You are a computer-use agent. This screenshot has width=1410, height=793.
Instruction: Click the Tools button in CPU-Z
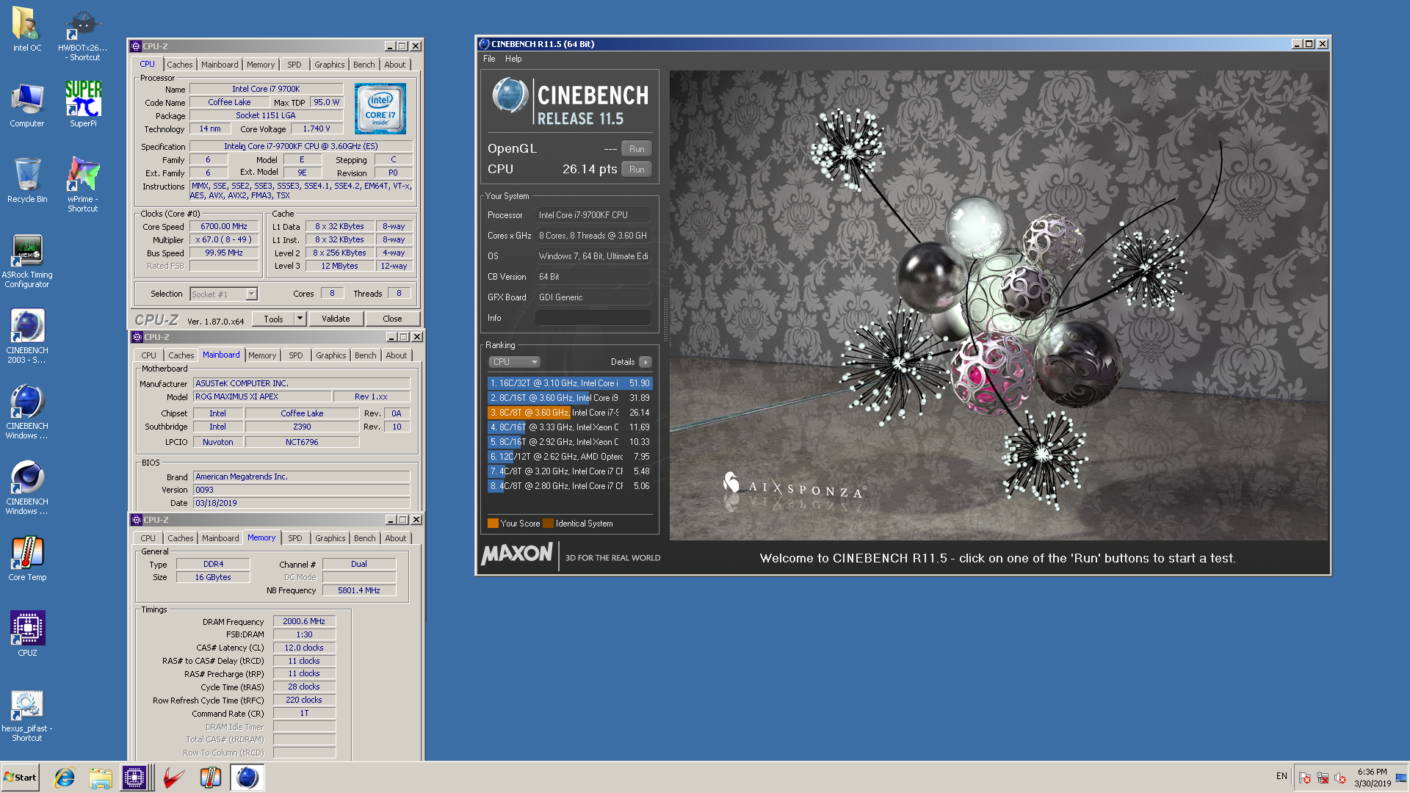tap(273, 319)
